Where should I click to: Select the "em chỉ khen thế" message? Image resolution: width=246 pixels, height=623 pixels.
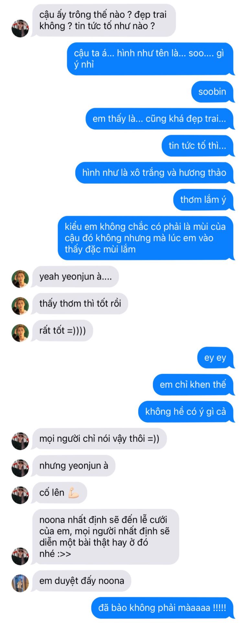tap(194, 385)
